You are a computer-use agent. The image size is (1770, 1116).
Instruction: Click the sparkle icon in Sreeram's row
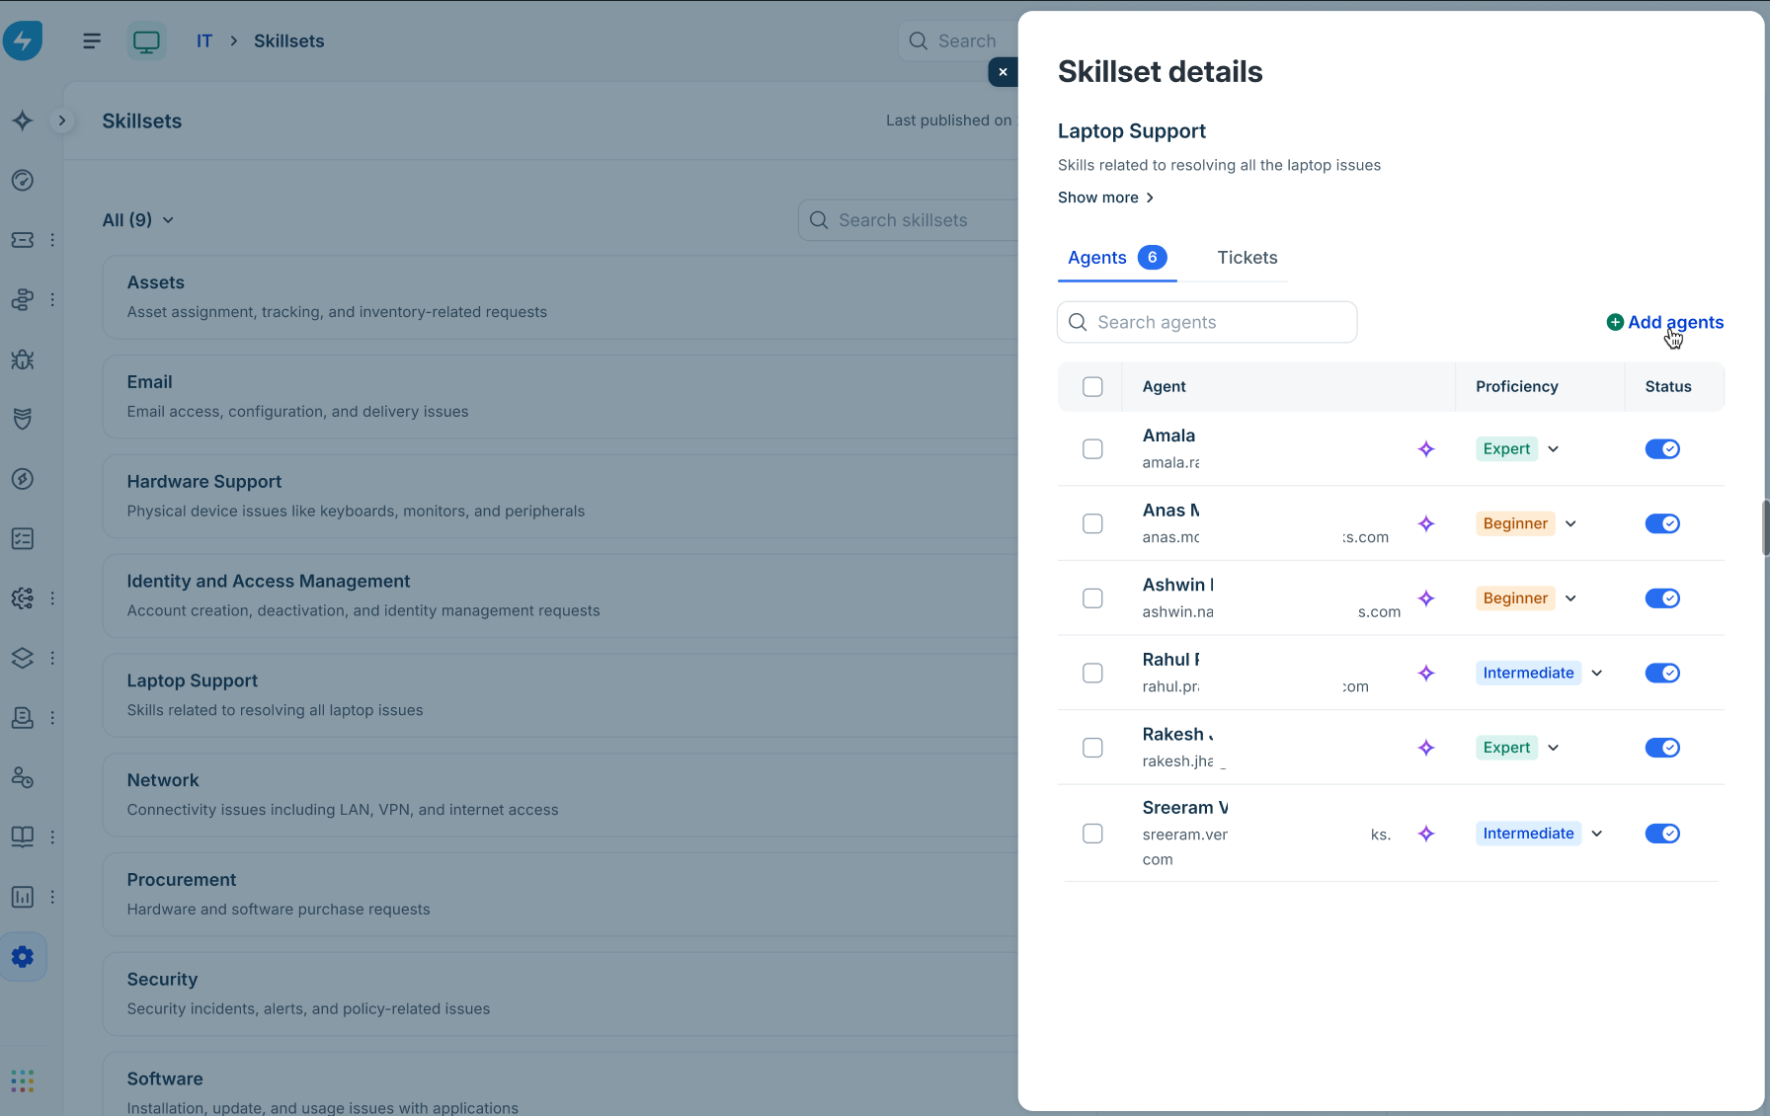[1426, 834]
